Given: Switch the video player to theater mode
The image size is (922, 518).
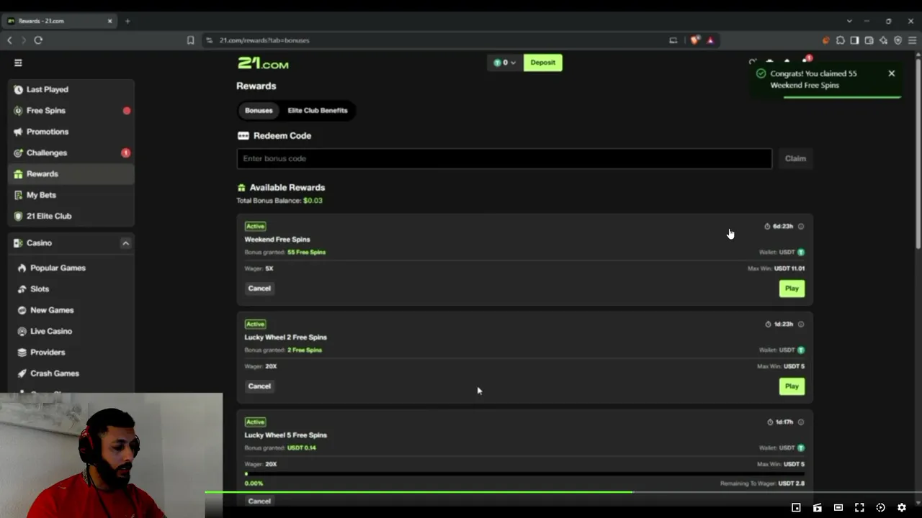Looking at the screenshot, I should (838, 507).
